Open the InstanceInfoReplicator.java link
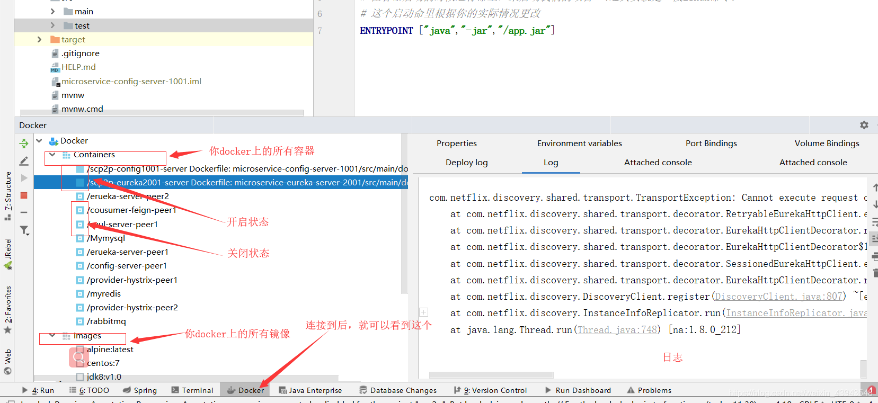This screenshot has height=403, width=878. point(796,313)
